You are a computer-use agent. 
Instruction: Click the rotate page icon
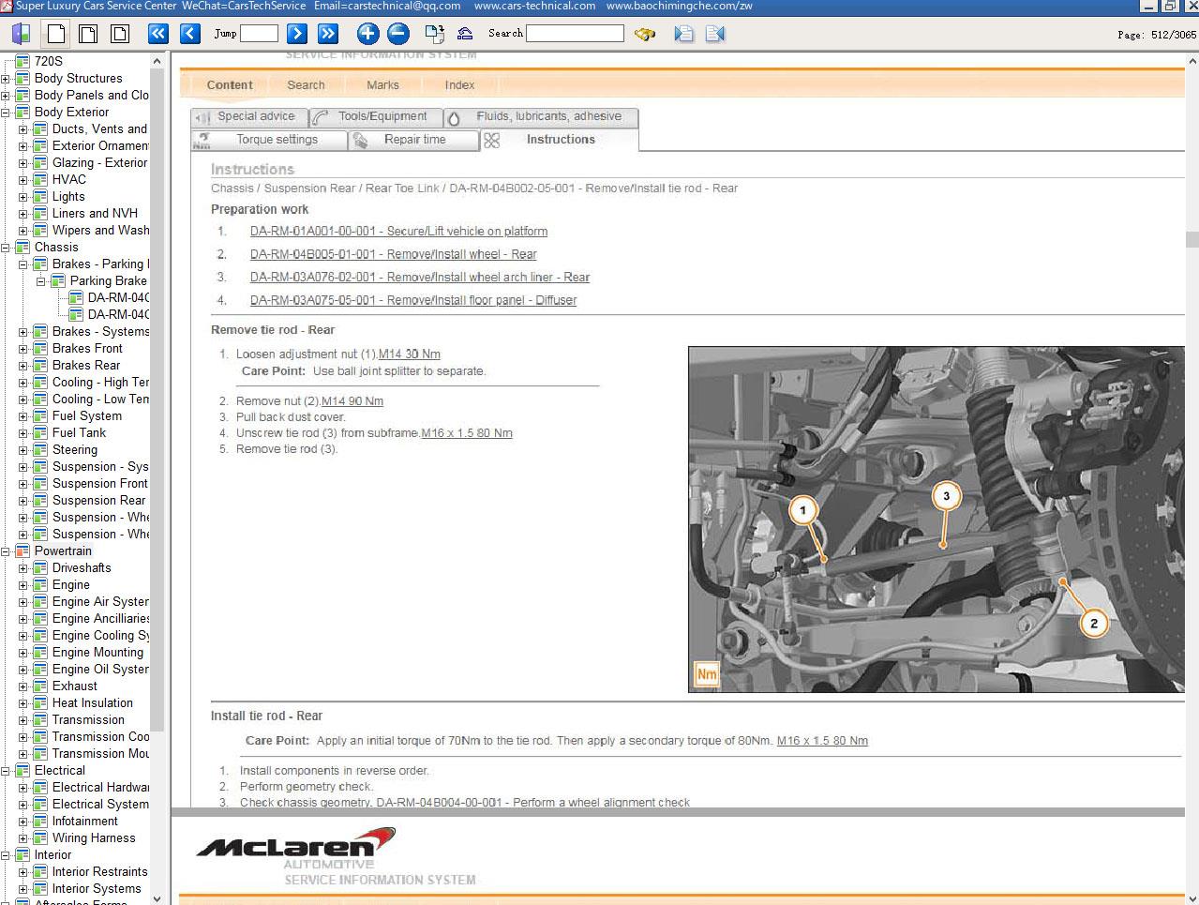434,34
